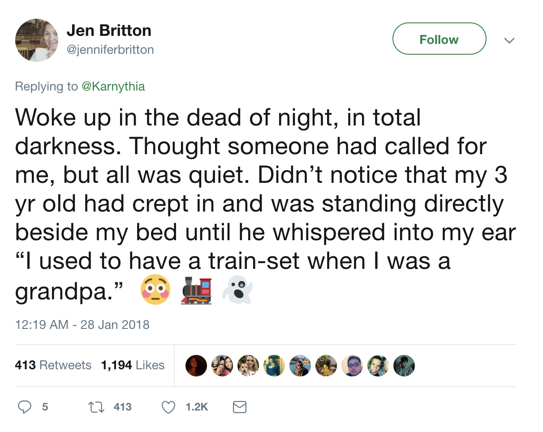
Task: Open the @Karnythia mention link
Action: point(113,86)
